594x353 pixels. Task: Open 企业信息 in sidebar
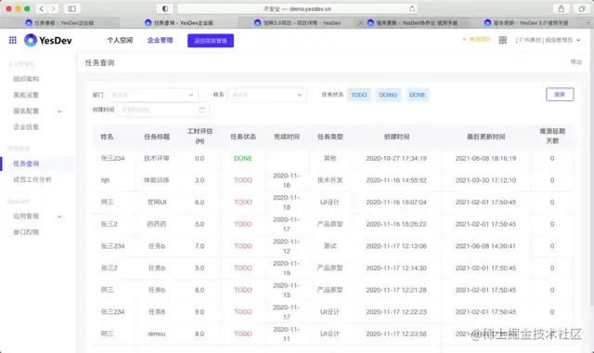[x=26, y=127]
